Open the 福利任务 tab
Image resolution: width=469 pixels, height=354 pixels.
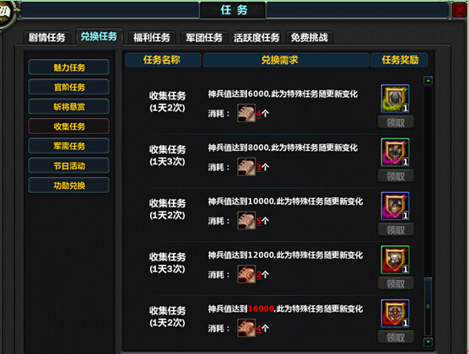click(152, 38)
